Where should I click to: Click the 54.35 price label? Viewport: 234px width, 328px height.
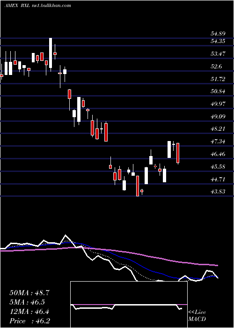[218, 41]
